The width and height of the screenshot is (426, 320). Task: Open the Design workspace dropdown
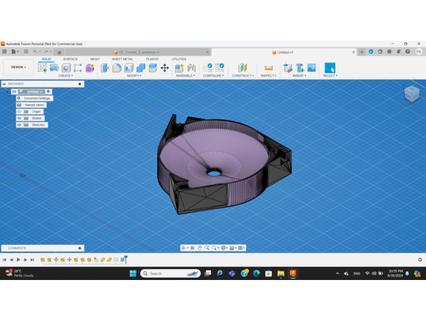(x=17, y=67)
